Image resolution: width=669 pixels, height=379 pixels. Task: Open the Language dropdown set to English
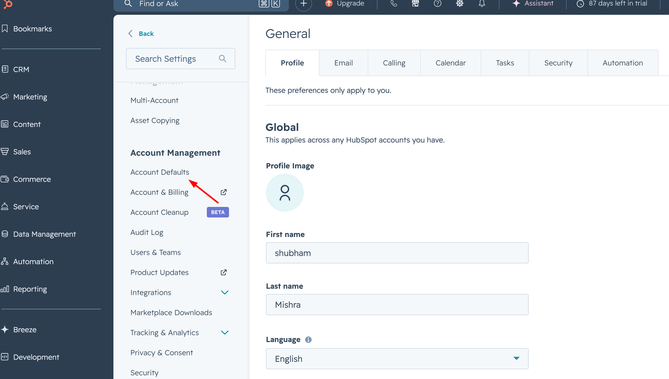click(397, 358)
